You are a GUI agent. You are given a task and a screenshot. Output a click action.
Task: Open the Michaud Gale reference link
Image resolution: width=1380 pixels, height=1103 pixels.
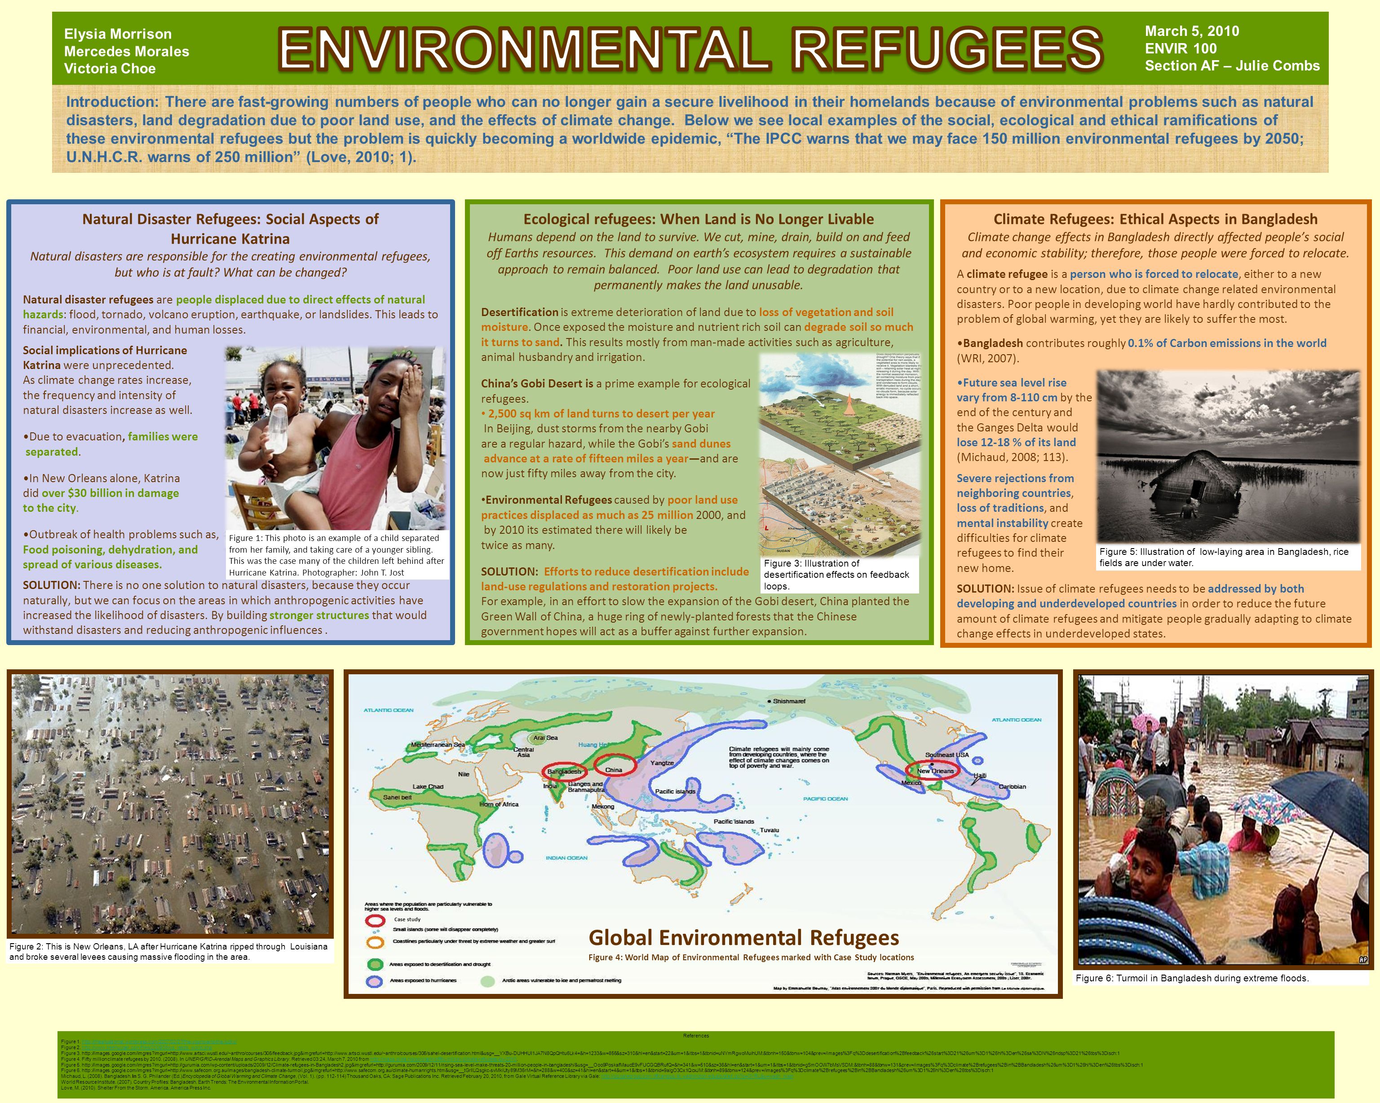[698, 1076]
